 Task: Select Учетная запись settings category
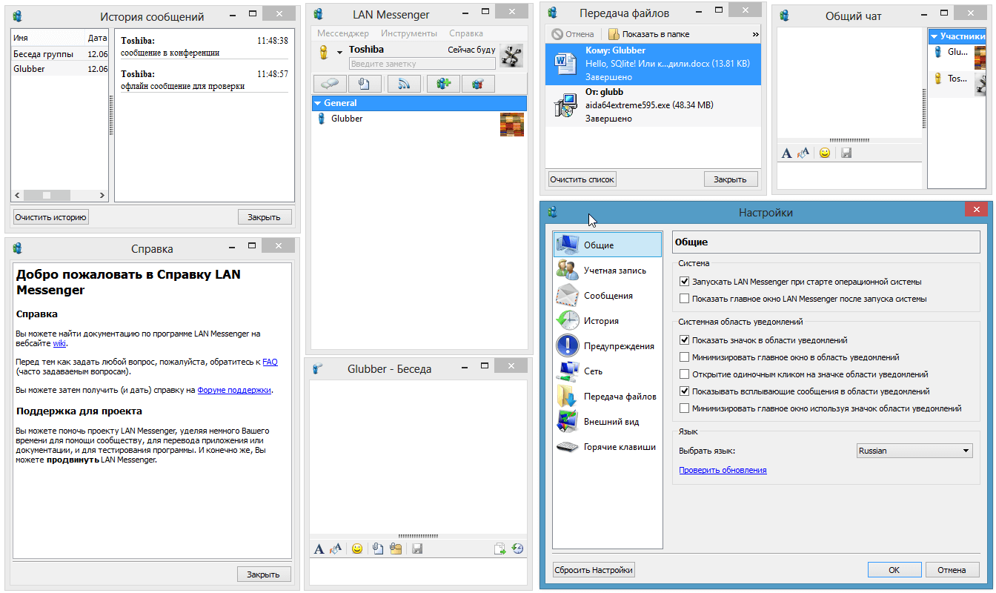(x=608, y=270)
